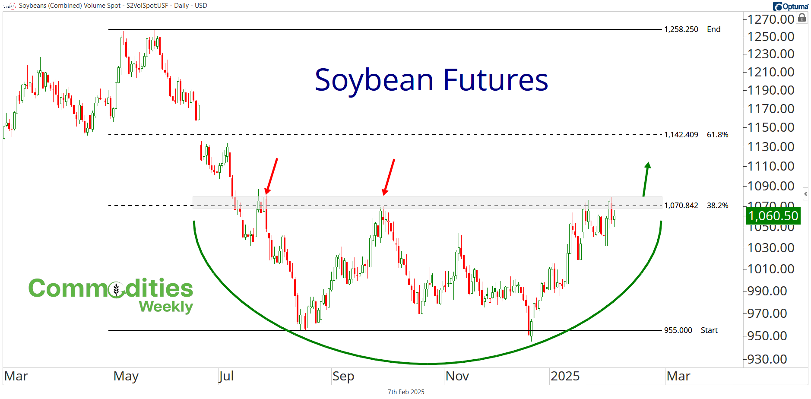Select the 38.2% retracement level label
The height and width of the screenshot is (399, 811).
717,206
